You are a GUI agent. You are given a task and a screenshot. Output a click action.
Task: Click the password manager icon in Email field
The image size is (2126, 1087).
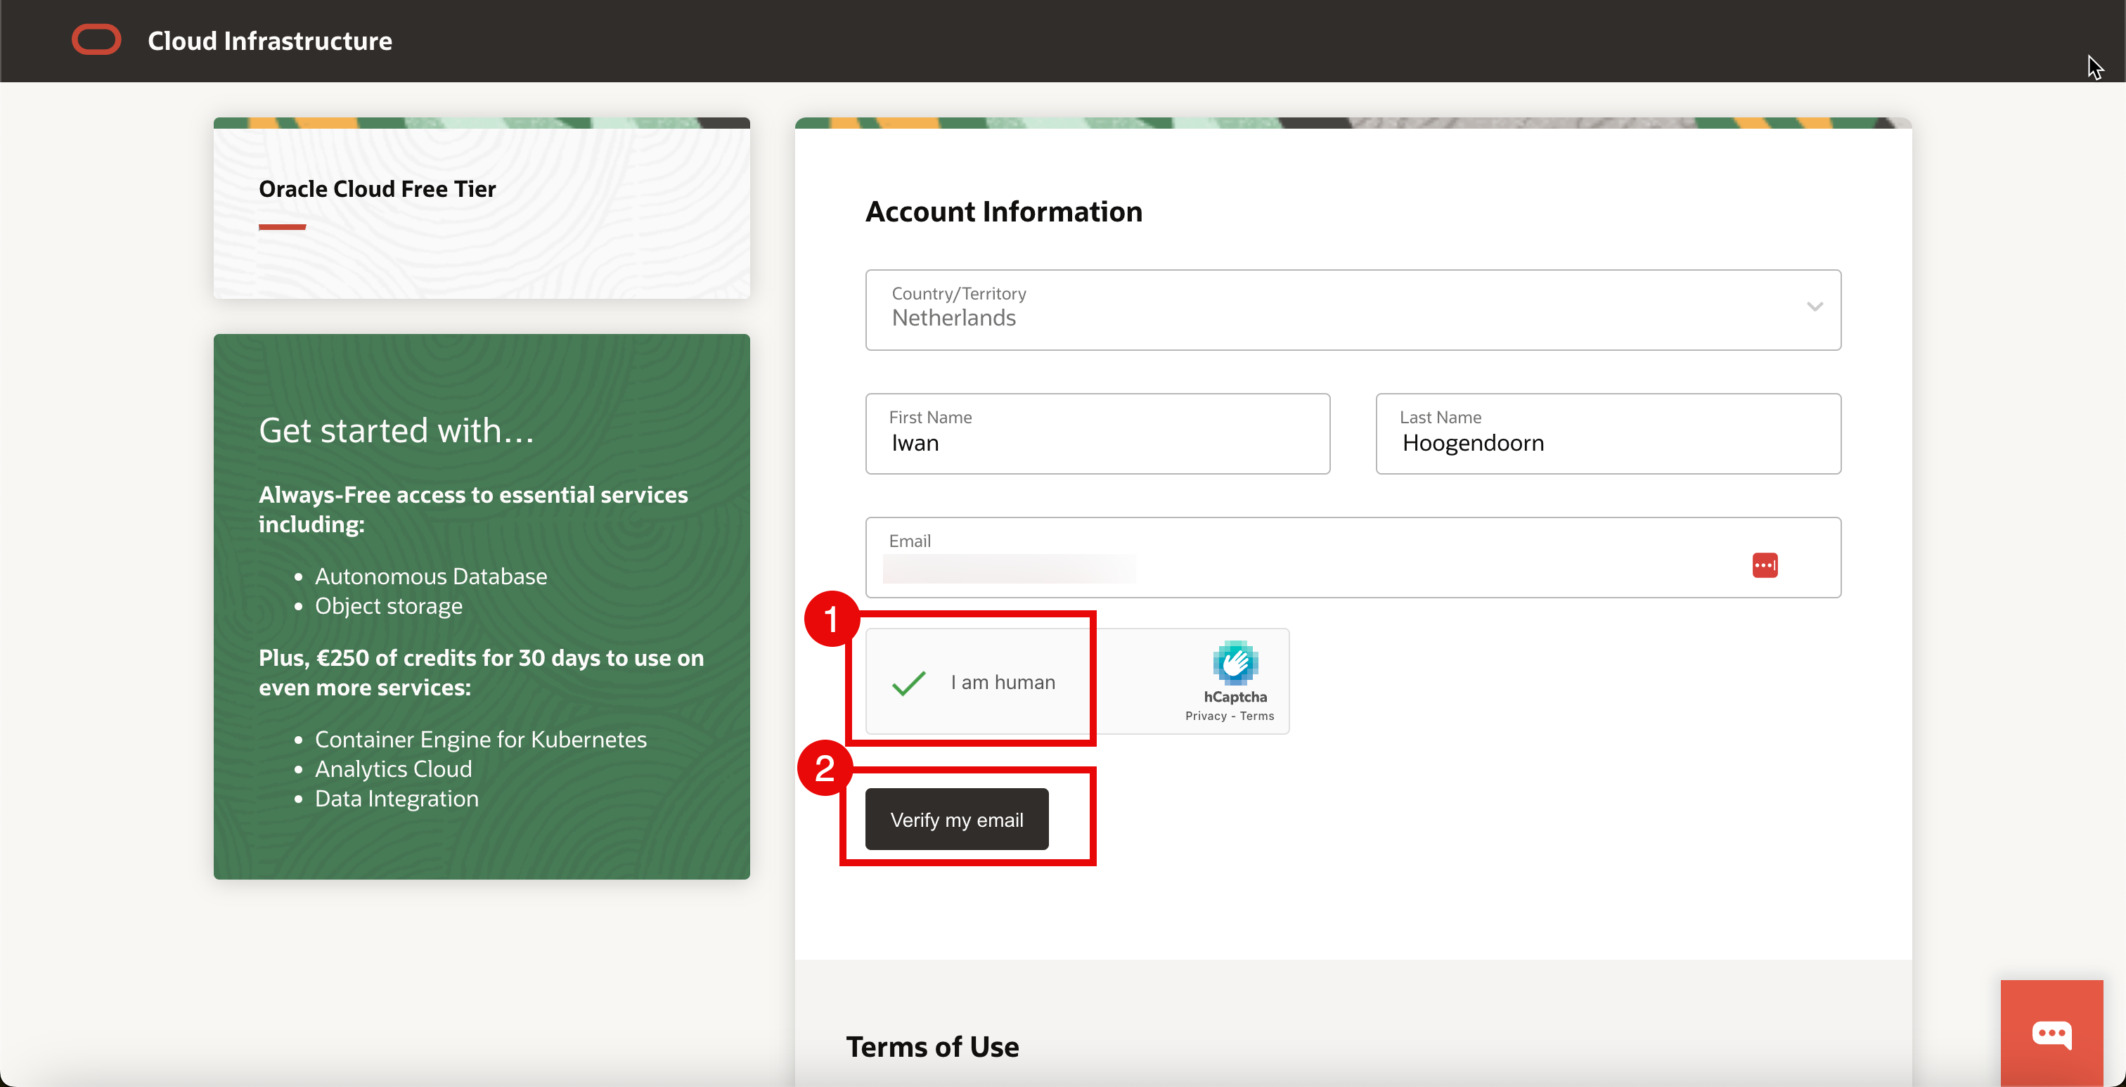click(1765, 565)
